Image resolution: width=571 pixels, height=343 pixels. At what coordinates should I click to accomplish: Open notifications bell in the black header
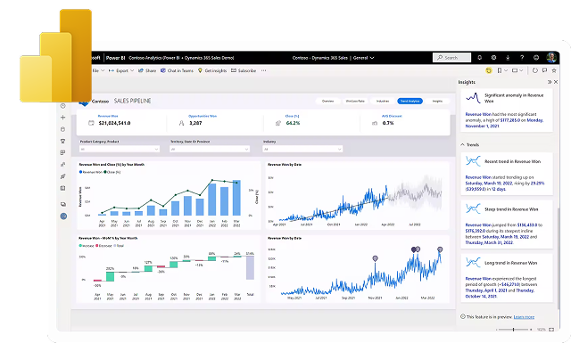click(480, 58)
